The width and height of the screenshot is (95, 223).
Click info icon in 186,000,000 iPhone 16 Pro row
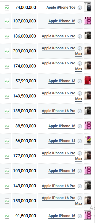click(80, 36)
